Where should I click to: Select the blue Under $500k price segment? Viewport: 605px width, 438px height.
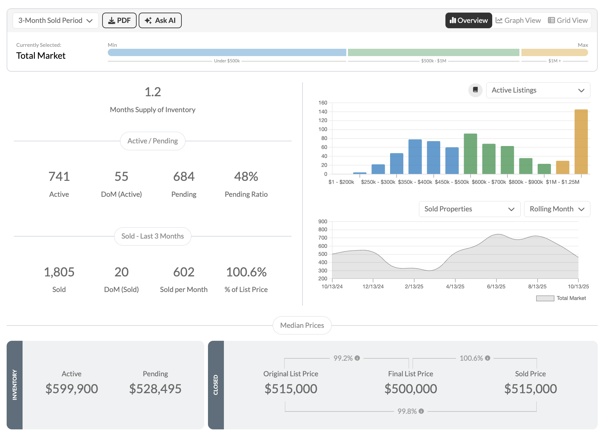point(227,52)
